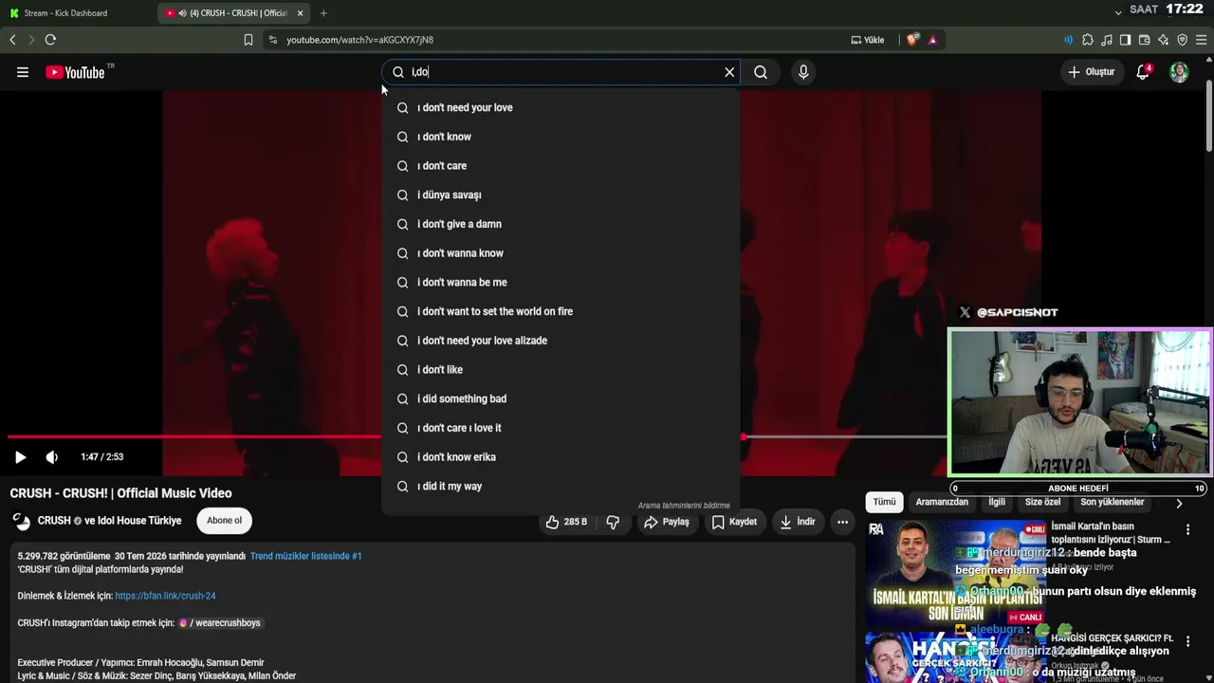This screenshot has width=1214, height=683.
Task: Subscribe with the Abone ol button
Action: tap(225, 521)
